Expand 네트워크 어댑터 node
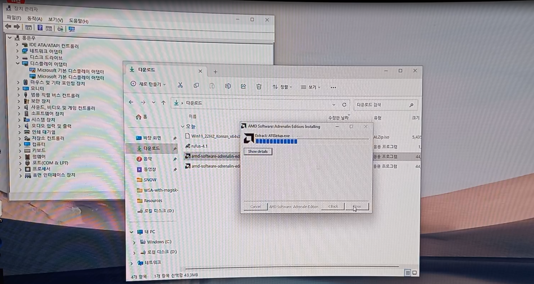This screenshot has width=534, height=284. [17, 50]
